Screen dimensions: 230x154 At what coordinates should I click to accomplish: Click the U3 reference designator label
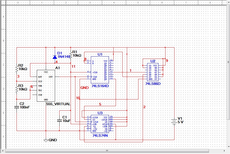click(x=100, y=113)
